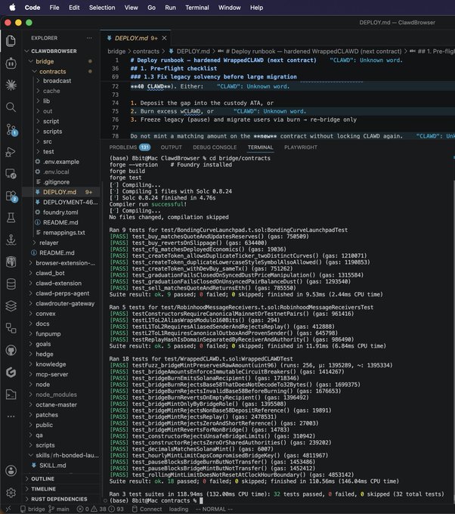Open errors and warnings counts in status bar
The width and height of the screenshot is (455, 514).
click(x=100, y=509)
